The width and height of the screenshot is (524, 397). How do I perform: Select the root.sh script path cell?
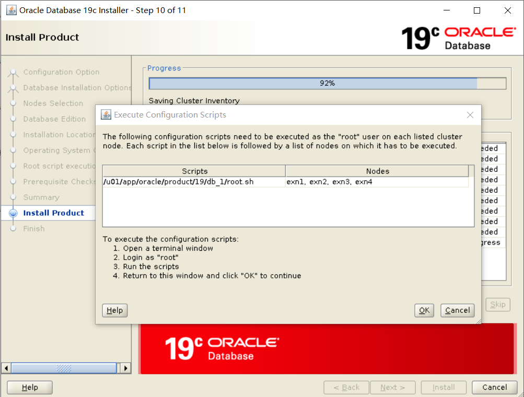pos(194,182)
